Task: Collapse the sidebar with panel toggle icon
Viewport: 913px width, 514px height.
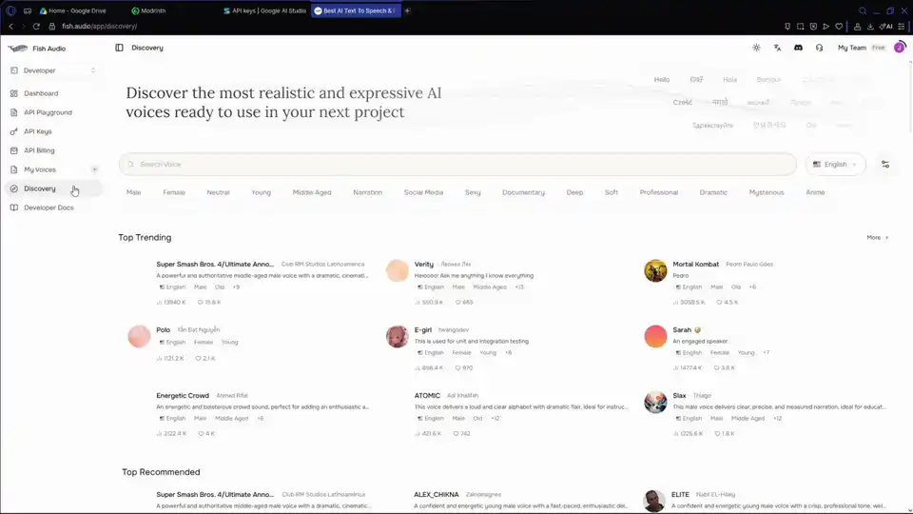Action: pos(120,48)
